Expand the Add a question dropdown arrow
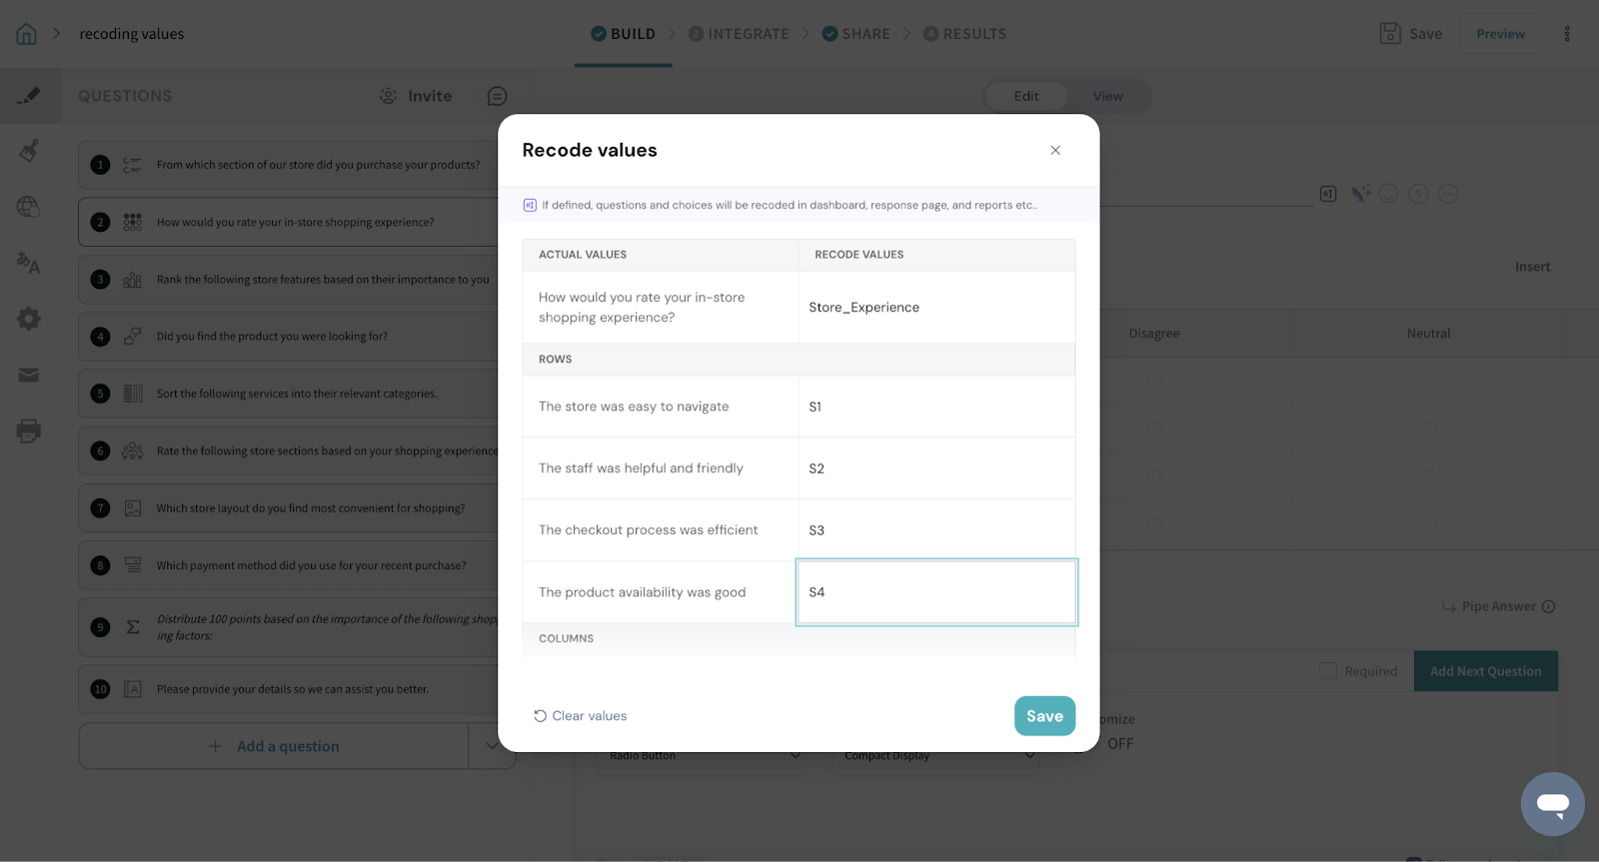1599x862 pixels. click(492, 746)
